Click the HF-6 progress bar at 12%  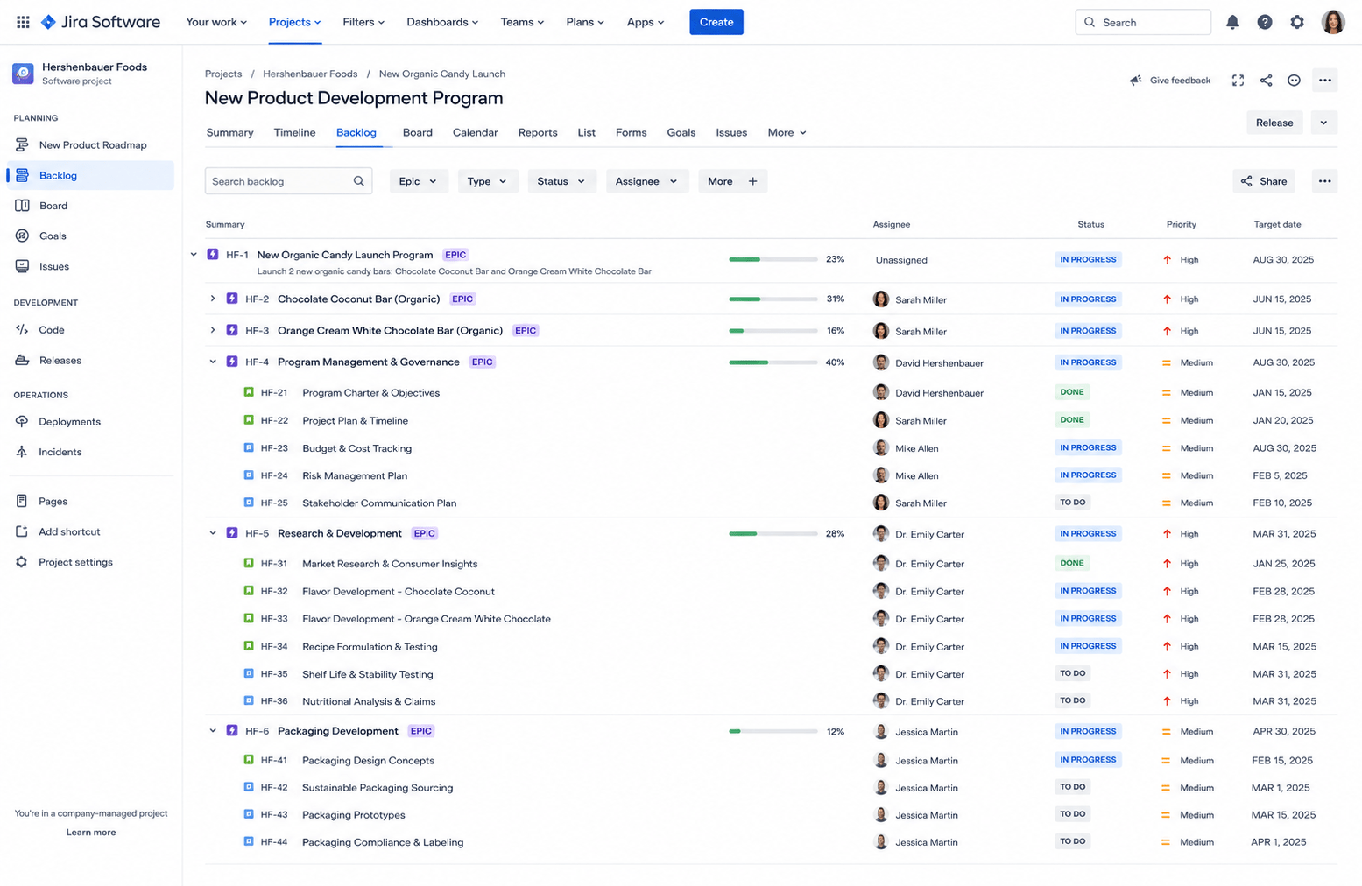(773, 731)
